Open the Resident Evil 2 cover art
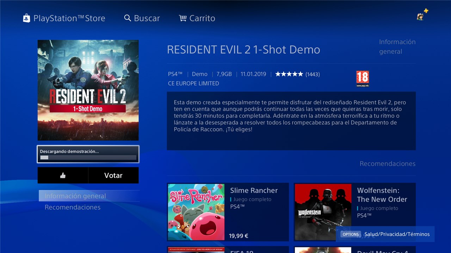 [x=88, y=90]
